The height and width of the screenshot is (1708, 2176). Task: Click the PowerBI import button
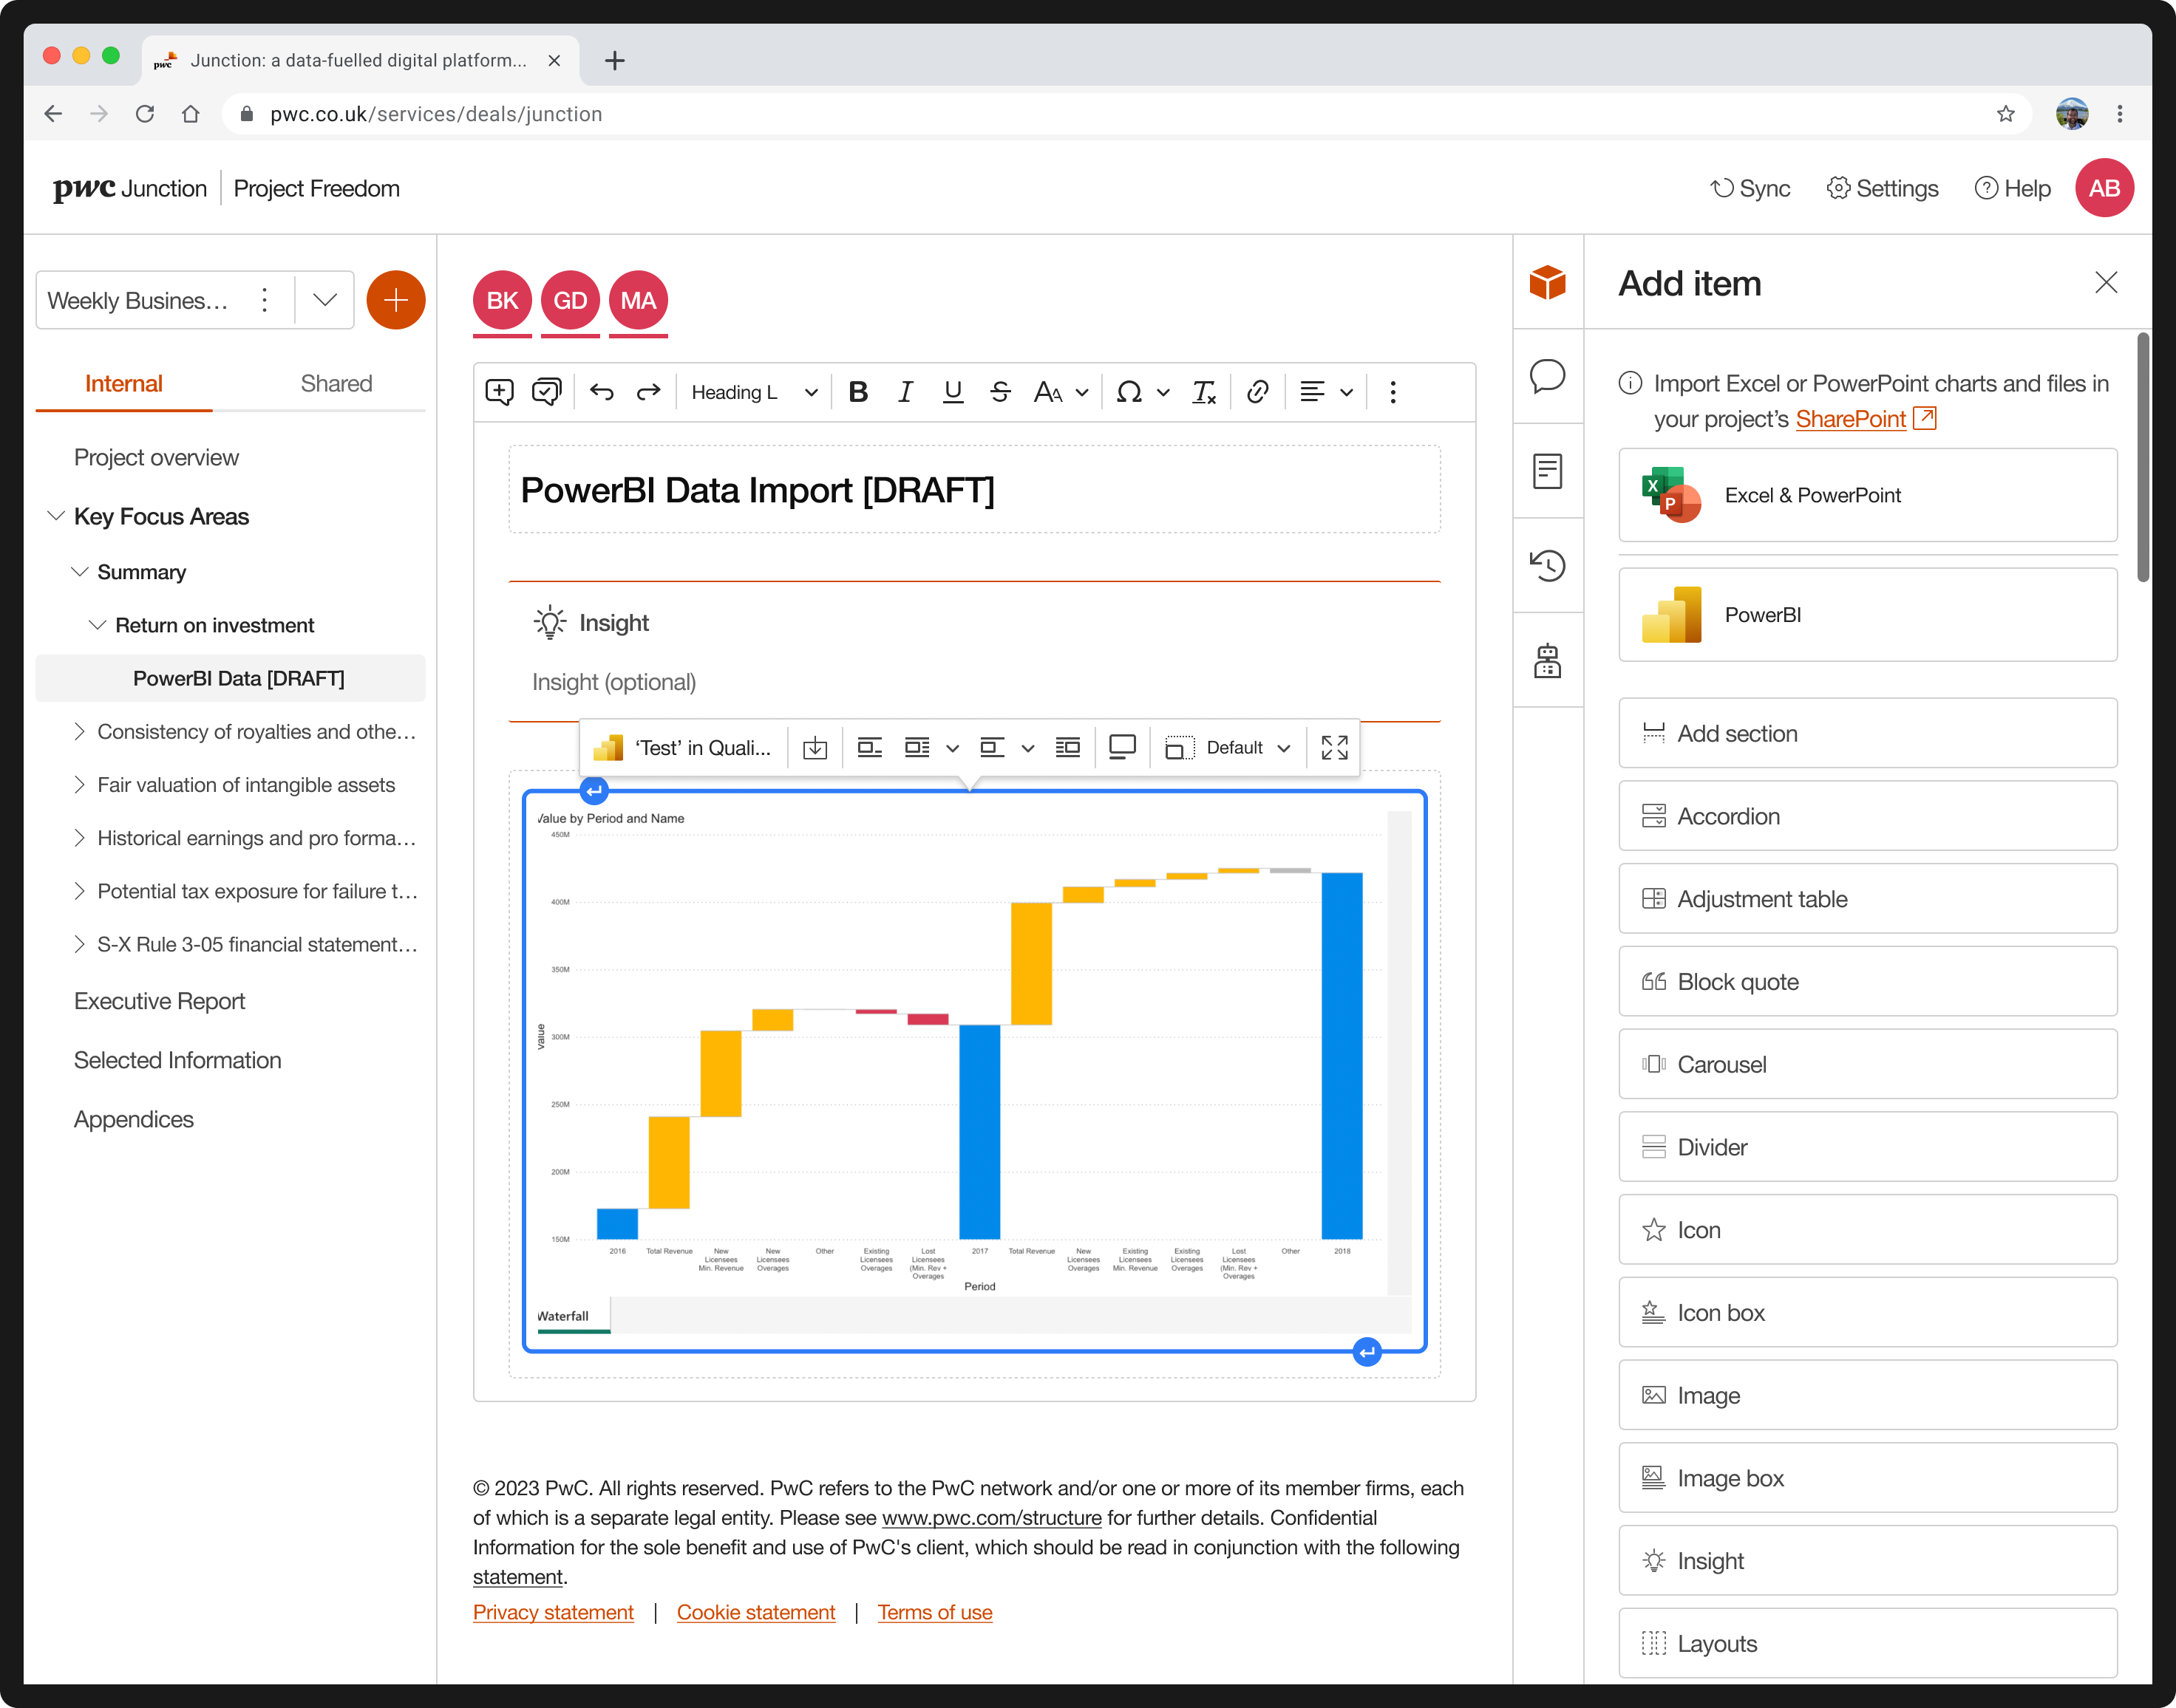point(1867,615)
